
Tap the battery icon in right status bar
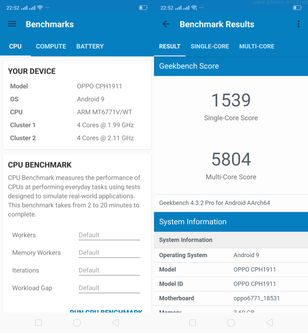pos(297,8)
